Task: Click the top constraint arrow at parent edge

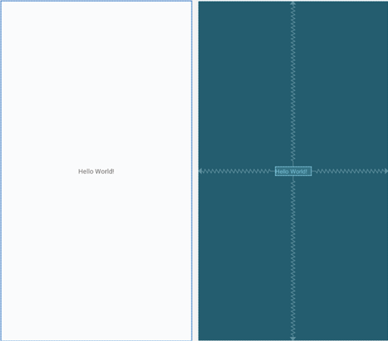Action: click(293, 3)
